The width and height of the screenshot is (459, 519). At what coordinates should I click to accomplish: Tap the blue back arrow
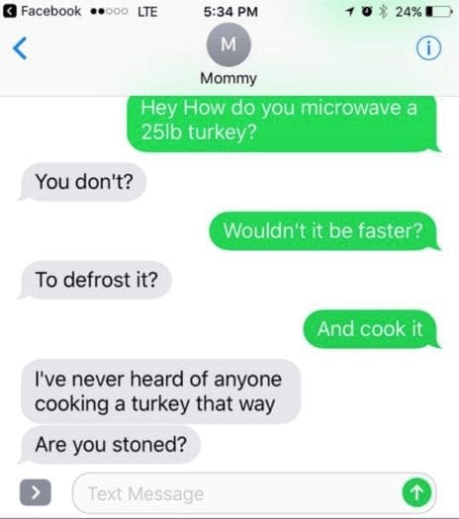pyautogui.click(x=20, y=48)
